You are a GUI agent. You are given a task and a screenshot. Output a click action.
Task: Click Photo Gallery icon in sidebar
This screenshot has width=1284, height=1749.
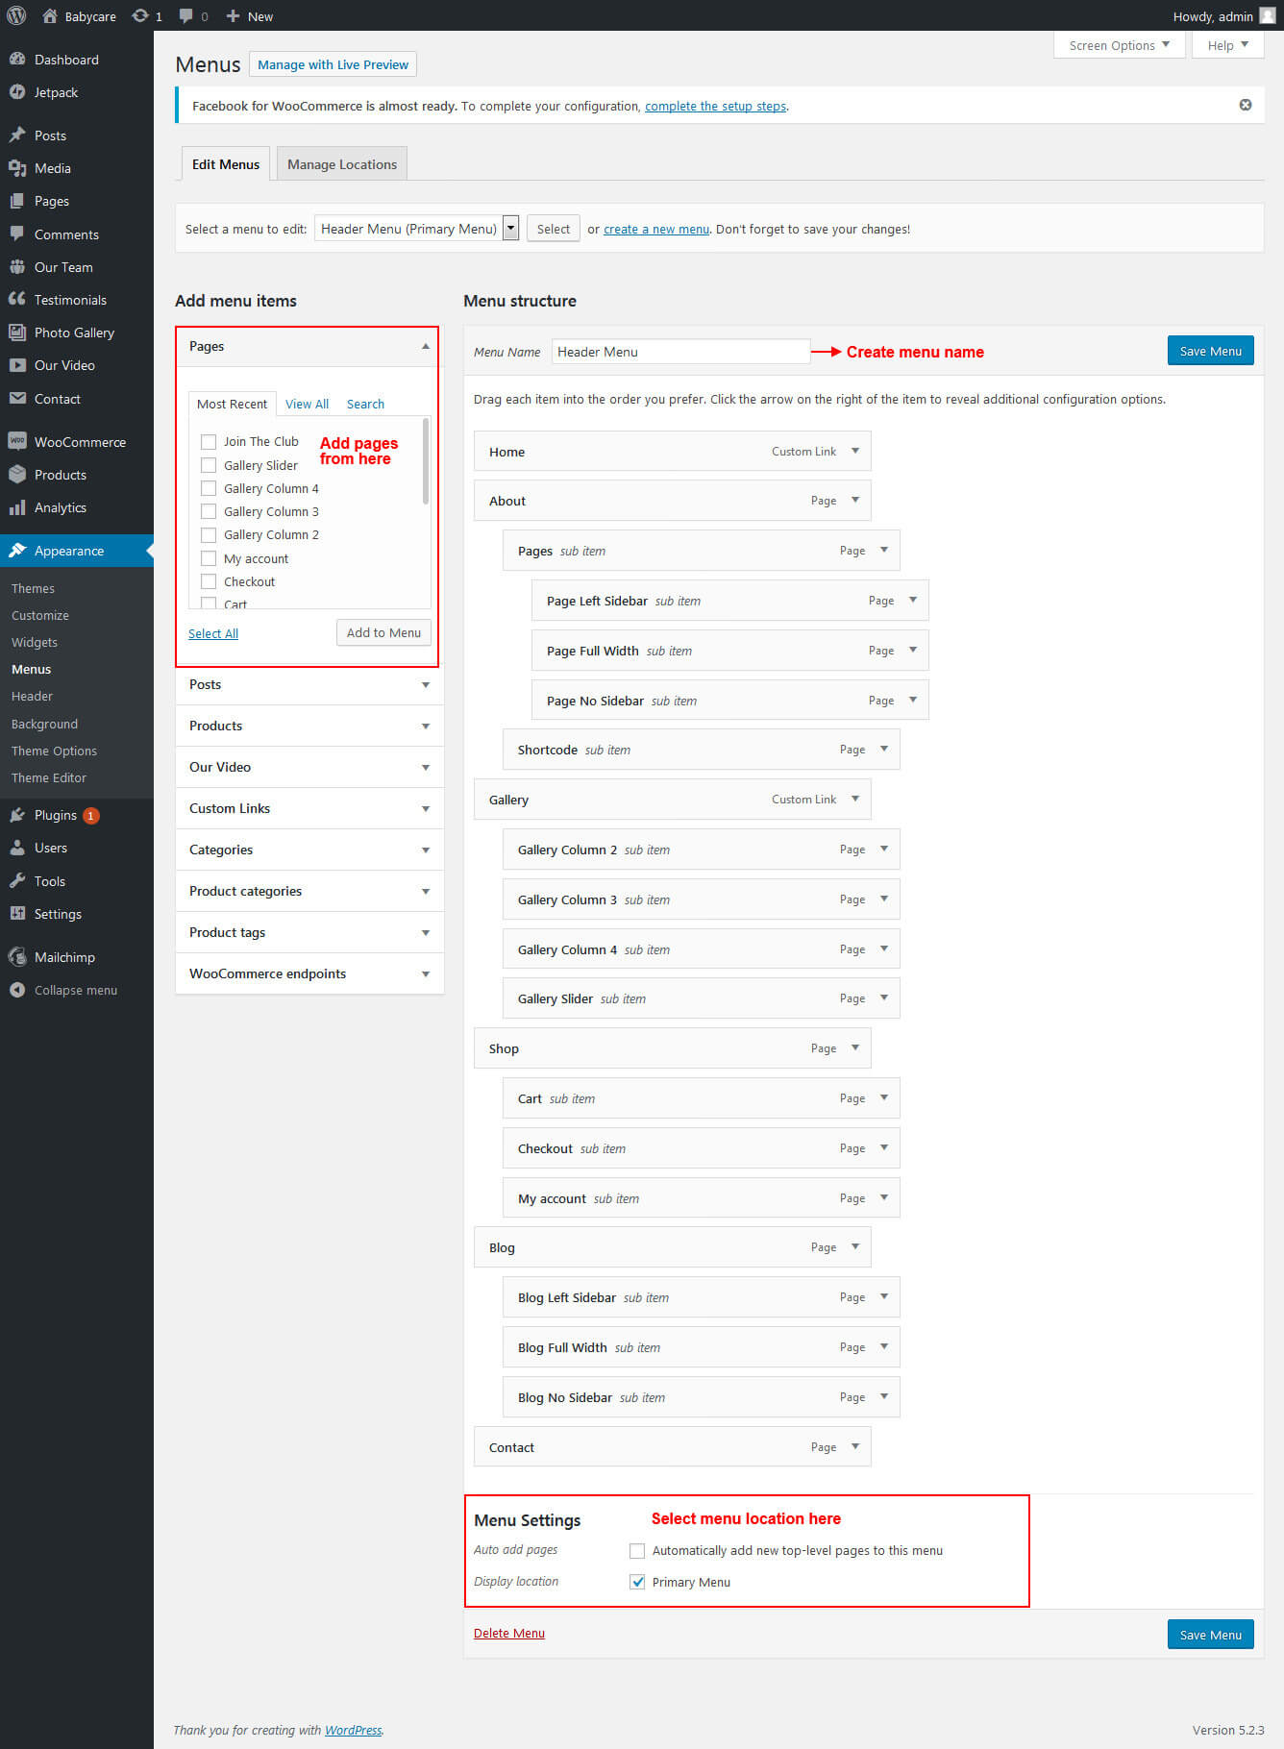[x=17, y=333]
